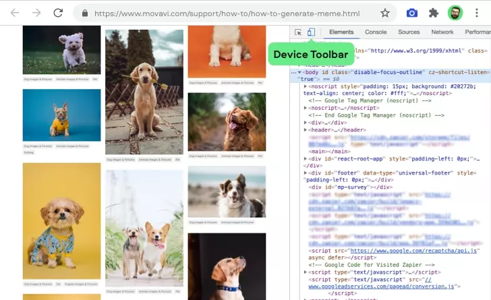Open the user profile avatar

[x=455, y=13]
